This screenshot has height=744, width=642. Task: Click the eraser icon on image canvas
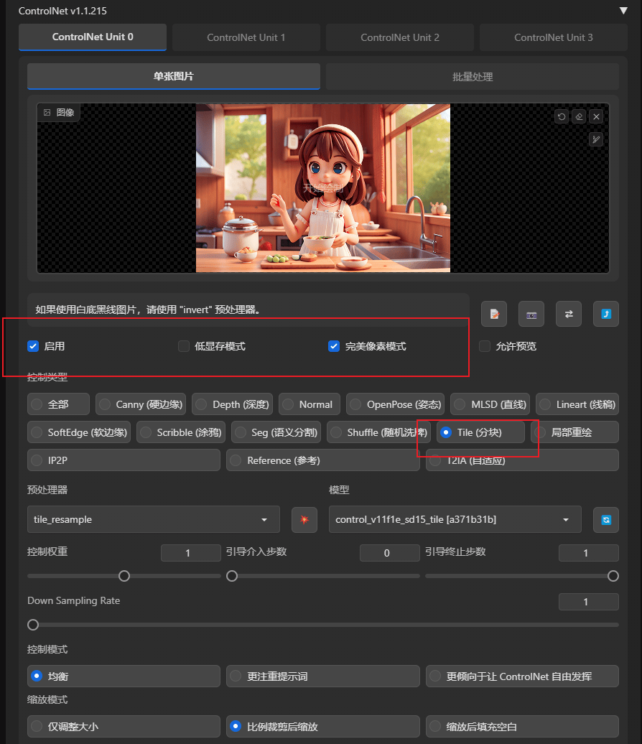tap(579, 117)
